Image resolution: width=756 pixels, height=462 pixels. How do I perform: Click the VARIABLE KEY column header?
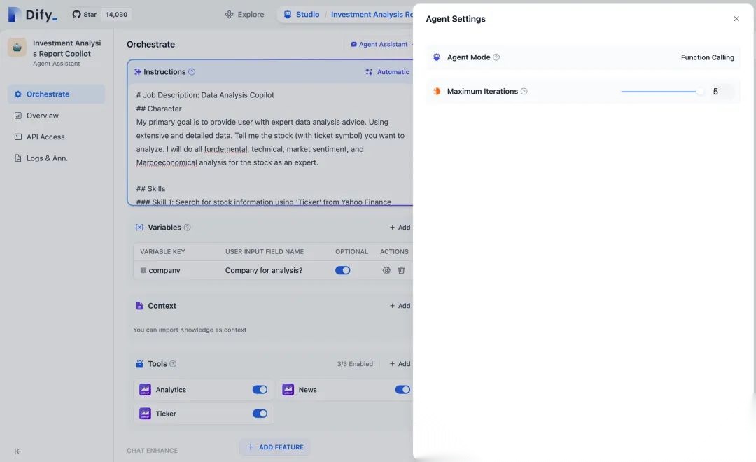[x=162, y=252]
